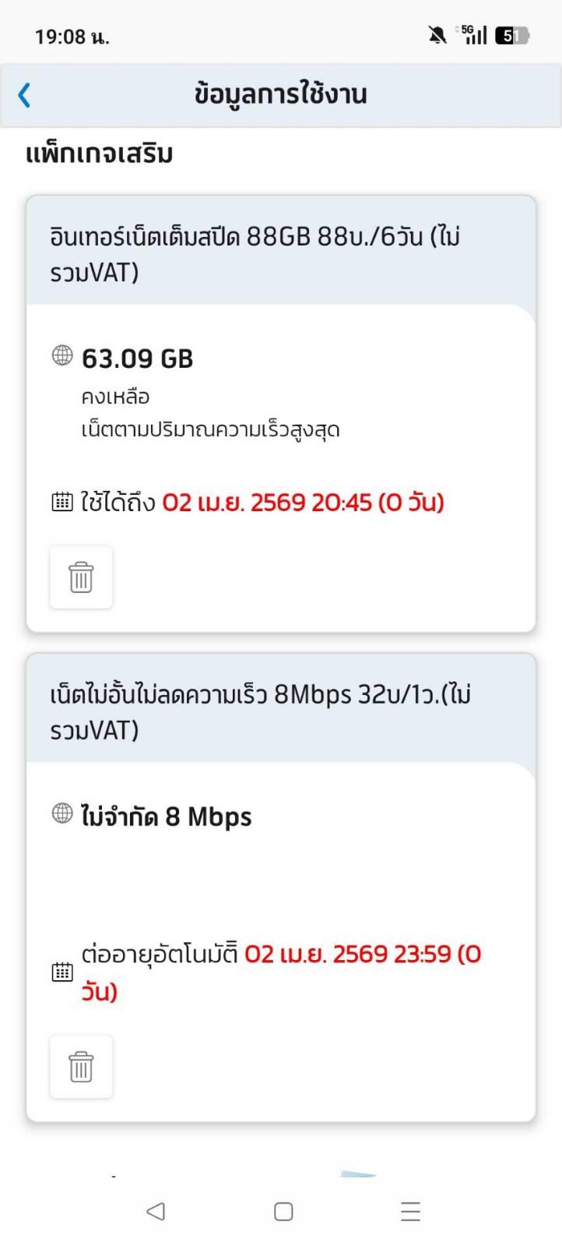
Task: Tap the globe icon beside ไม่จำกัด 8 Mbps
Action: 62,814
